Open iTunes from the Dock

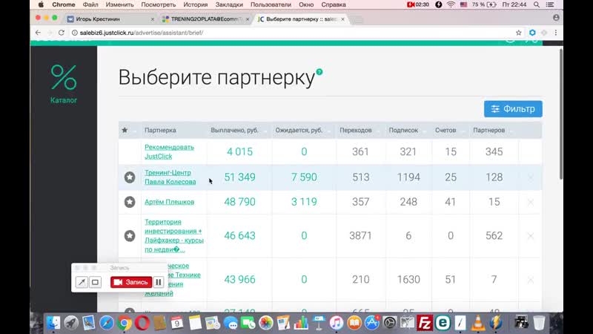tap(337, 323)
